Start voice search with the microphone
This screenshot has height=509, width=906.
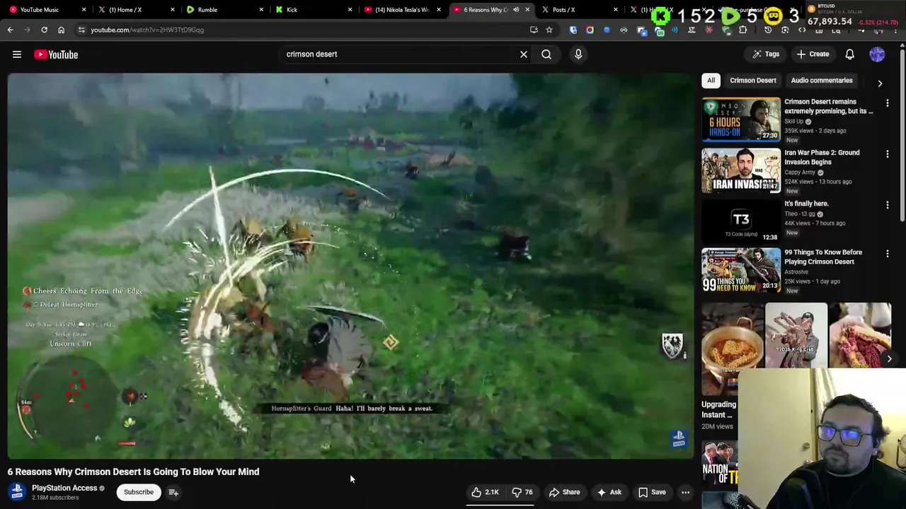click(578, 54)
